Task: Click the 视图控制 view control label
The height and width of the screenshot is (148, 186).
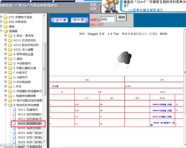Action: click(93, 7)
